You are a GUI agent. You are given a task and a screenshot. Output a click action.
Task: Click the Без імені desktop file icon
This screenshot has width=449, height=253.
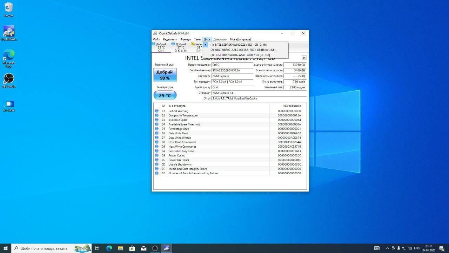point(9,106)
